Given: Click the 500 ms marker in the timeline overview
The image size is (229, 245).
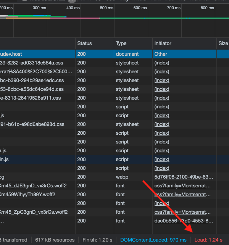Looking at the screenshot, I should pyautogui.click(x=106, y=8).
